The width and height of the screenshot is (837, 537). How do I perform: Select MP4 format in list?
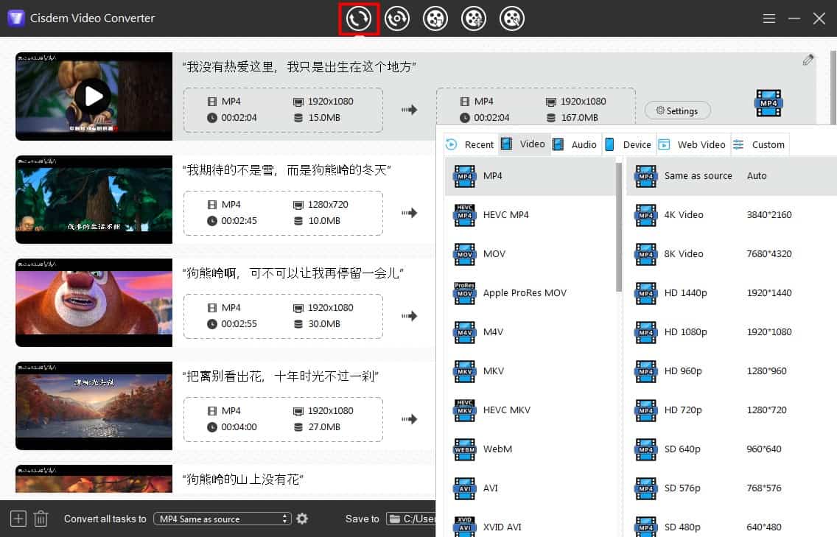tap(530, 176)
